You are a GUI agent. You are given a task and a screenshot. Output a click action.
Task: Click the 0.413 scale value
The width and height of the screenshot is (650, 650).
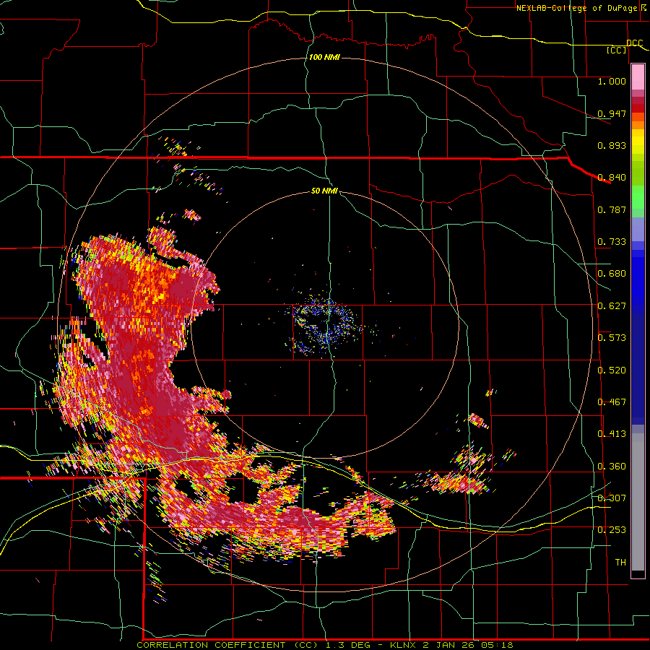[x=612, y=434]
